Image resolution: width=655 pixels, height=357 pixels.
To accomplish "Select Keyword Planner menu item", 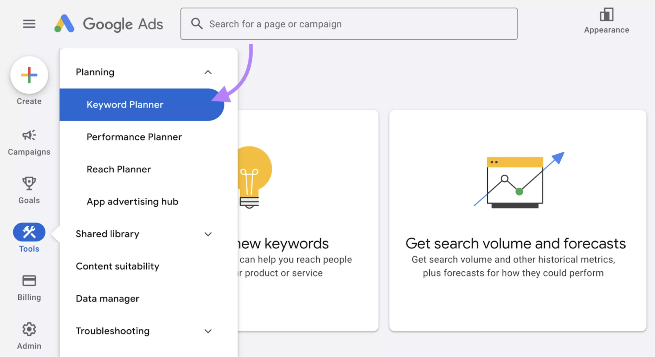I will tap(125, 105).
